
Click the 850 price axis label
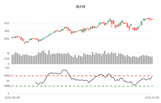pos(6,31)
